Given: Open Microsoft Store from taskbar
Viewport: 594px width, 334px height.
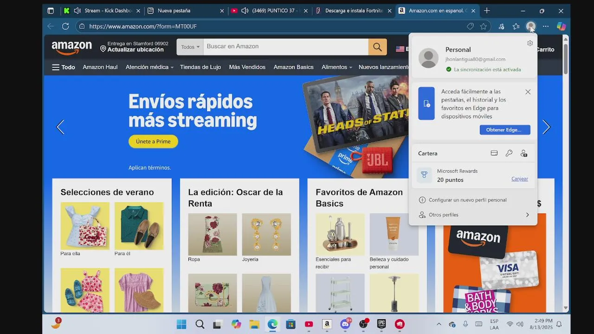Looking at the screenshot, I should click(291, 324).
